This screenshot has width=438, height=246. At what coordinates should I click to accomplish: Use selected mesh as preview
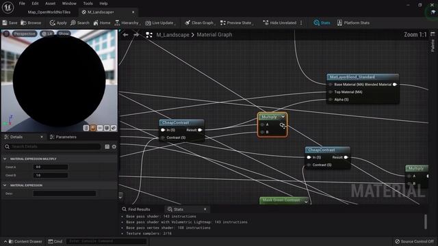114,128
